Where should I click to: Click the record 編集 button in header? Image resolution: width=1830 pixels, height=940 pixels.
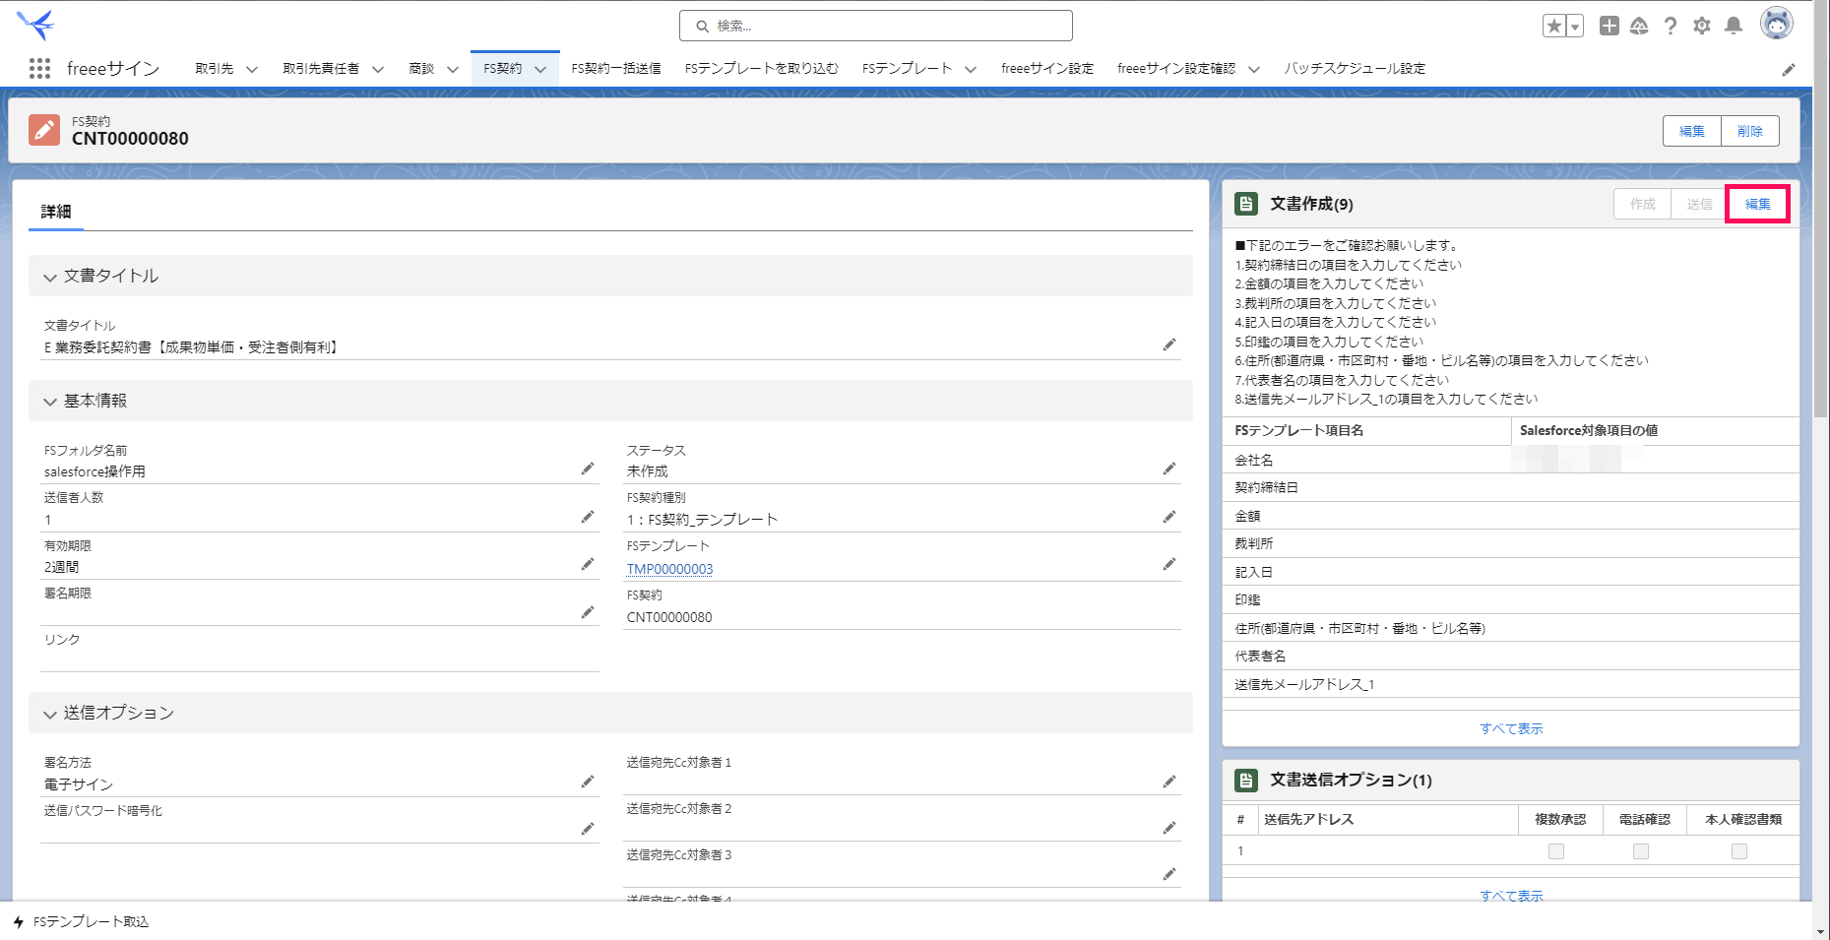click(1692, 131)
